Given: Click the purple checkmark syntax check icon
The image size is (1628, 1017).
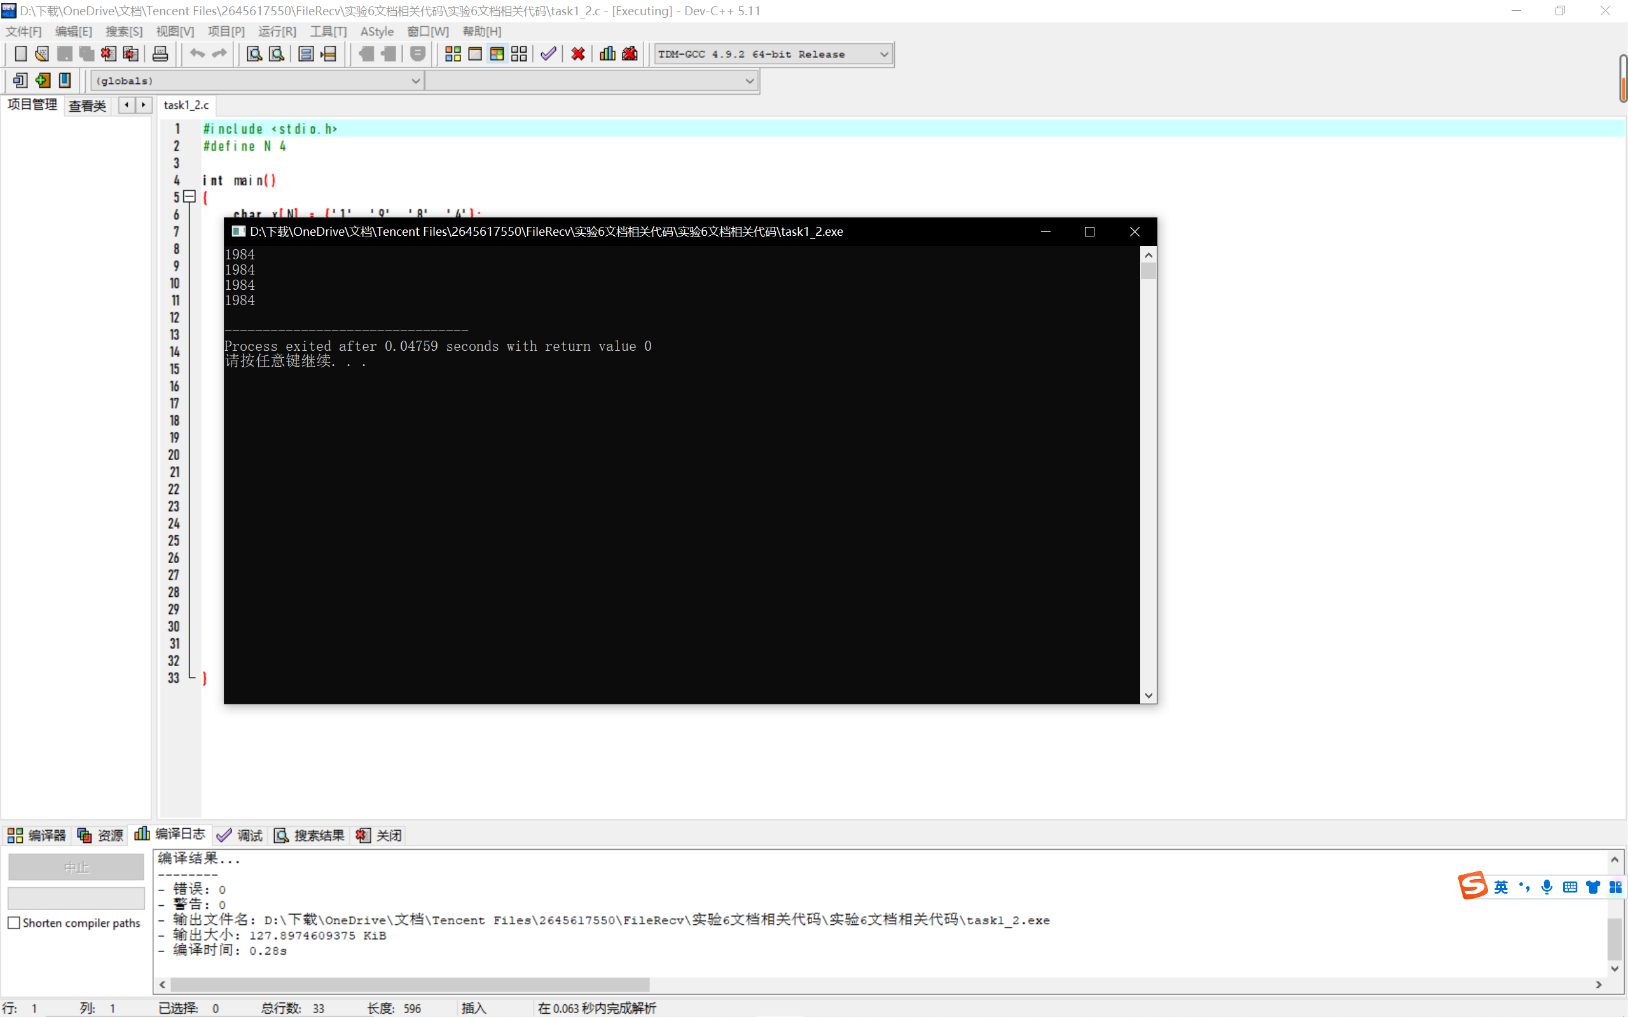Looking at the screenshot, I should point(548,54).
